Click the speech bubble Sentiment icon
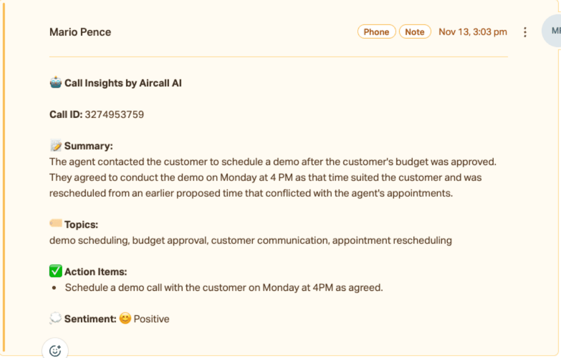The width and height of the screenshot is (561, 358). pos(56,319)
